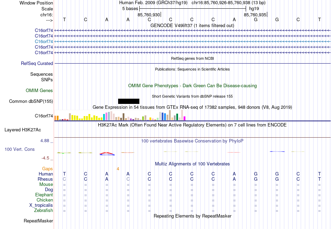This screenshot has height=229, width=331.
Task: Click the Gaps row label
Action: coord(47,169)
